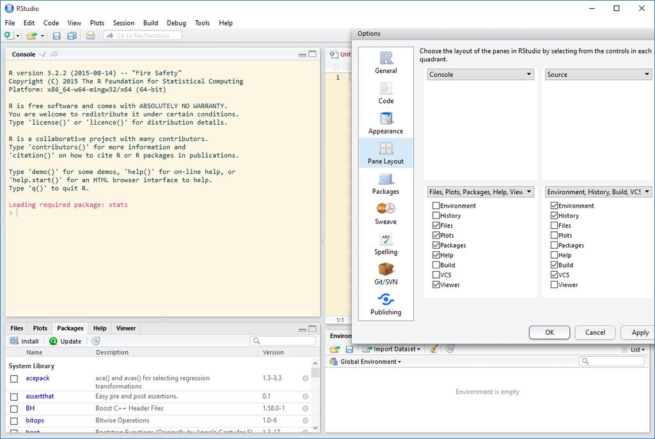This screenshot has width=655, height=439.
Task: Open the Tools menu
Action: click(x=202, y=23)
